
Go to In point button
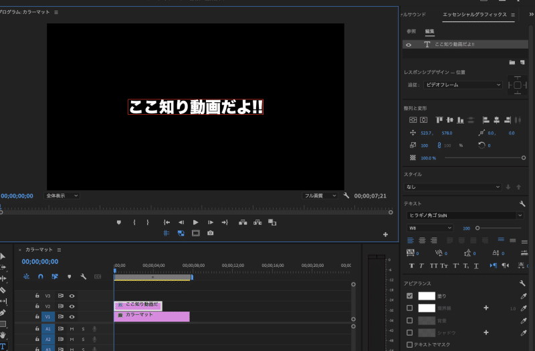(167, 222)
